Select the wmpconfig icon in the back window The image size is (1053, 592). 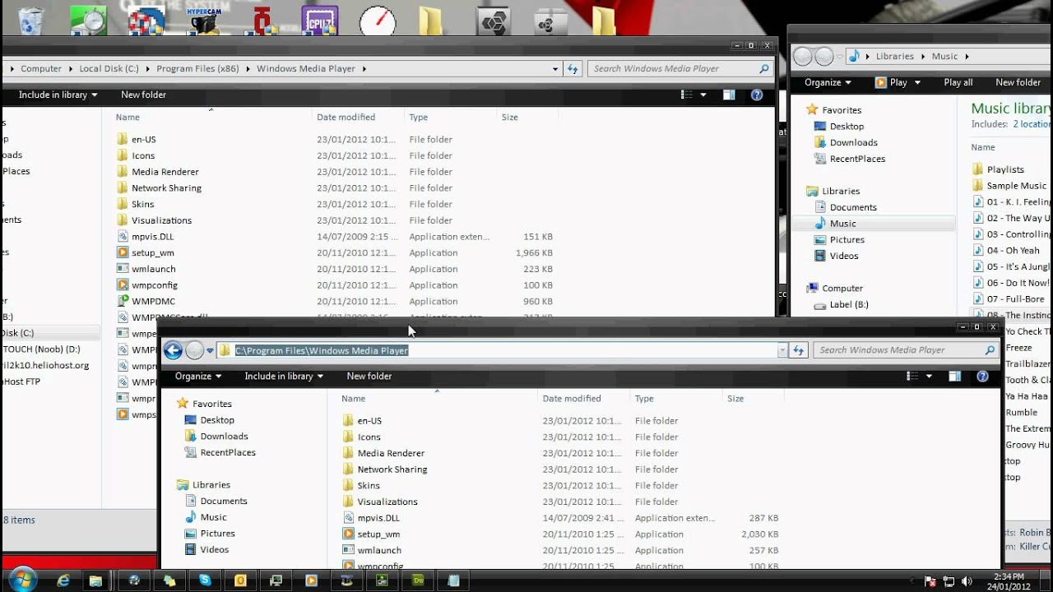click(x=123, y=285)
